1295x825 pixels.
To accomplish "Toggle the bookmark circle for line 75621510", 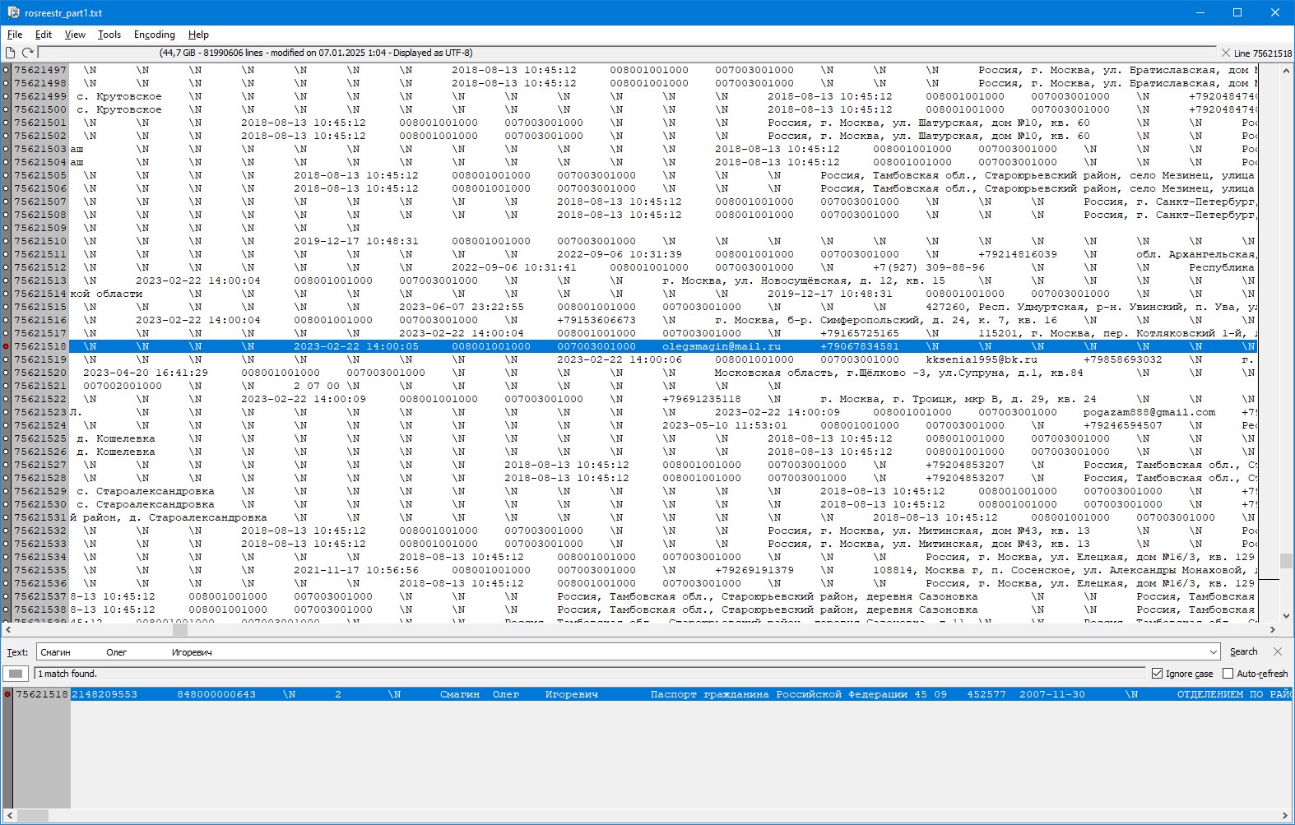I will 6,241.
